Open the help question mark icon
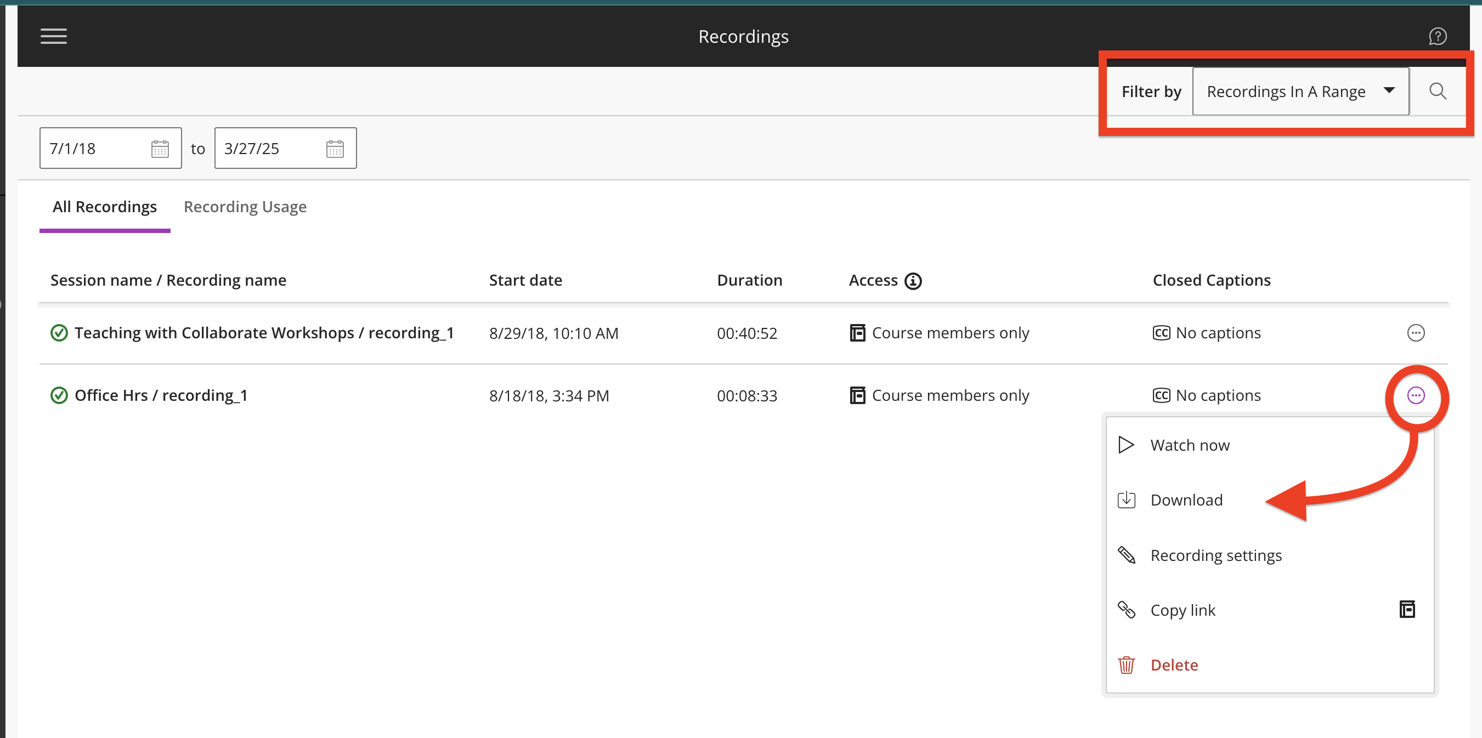This screenshot has height=738, width=1482. (1437, 36)
